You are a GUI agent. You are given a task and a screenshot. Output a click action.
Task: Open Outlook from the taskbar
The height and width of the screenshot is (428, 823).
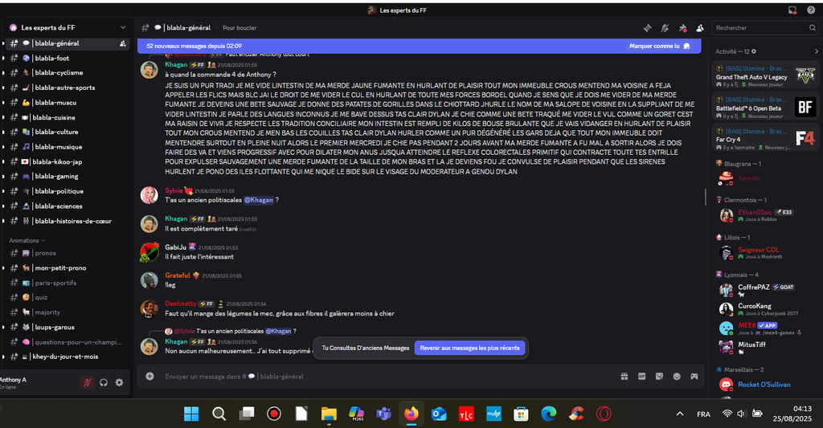[439, 414]
